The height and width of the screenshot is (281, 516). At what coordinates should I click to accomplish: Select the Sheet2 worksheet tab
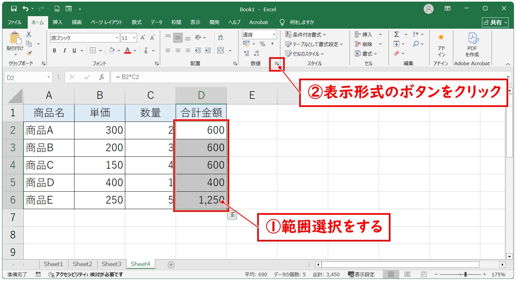[x=82, y=264]
